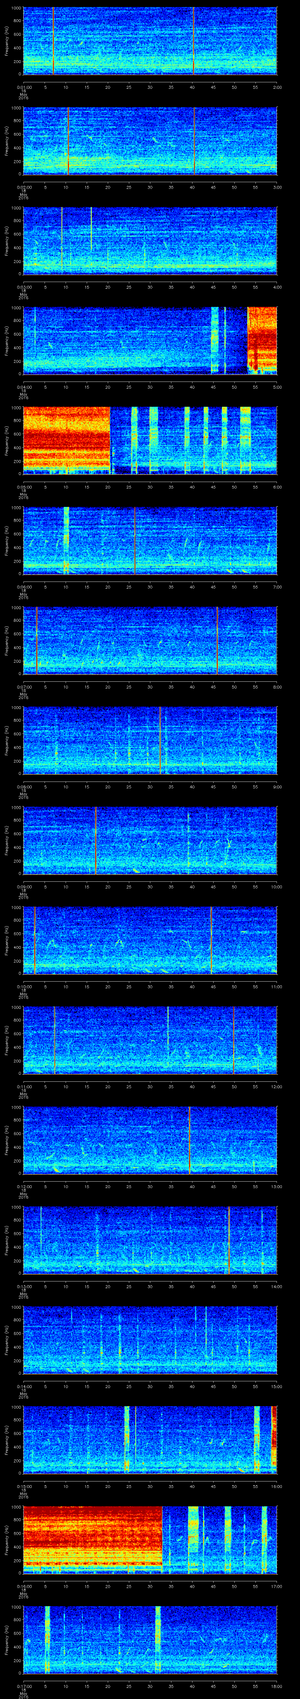Click the '0:06:00' start time label
The image size is (300, 1699).
coord(24,587)
